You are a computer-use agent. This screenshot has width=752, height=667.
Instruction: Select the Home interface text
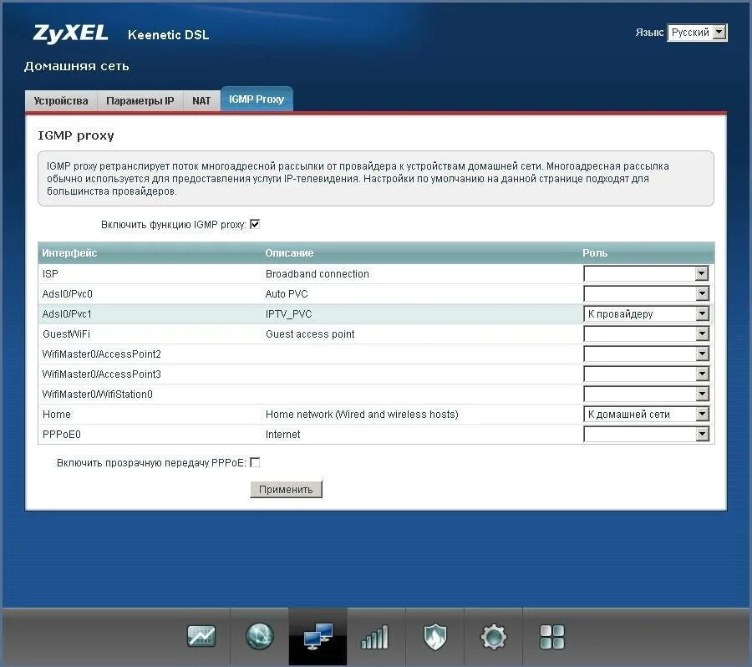(57, 414)
